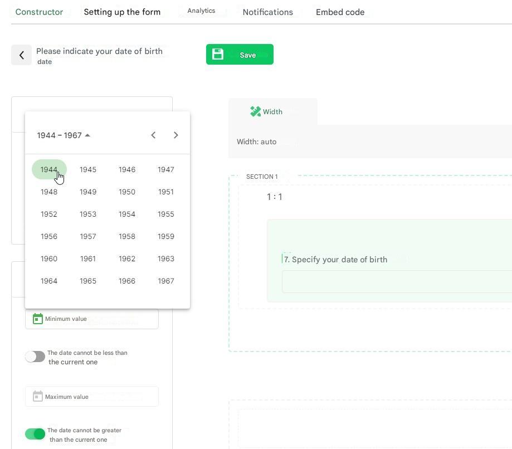
Task: Click the floppy disk icon on Save
Action: 218,54
